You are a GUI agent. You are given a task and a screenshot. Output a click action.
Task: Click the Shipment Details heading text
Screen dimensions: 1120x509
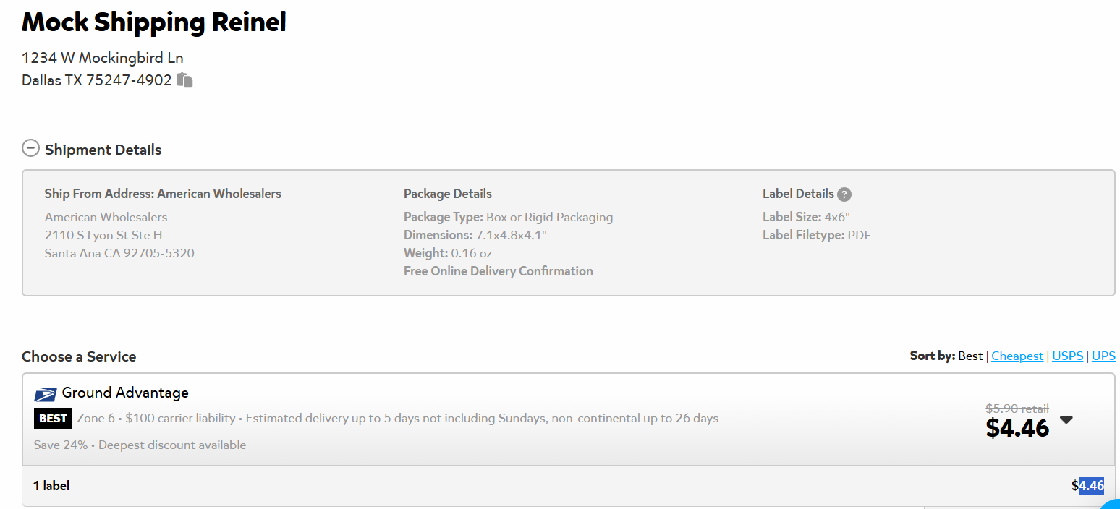point(103,150)
